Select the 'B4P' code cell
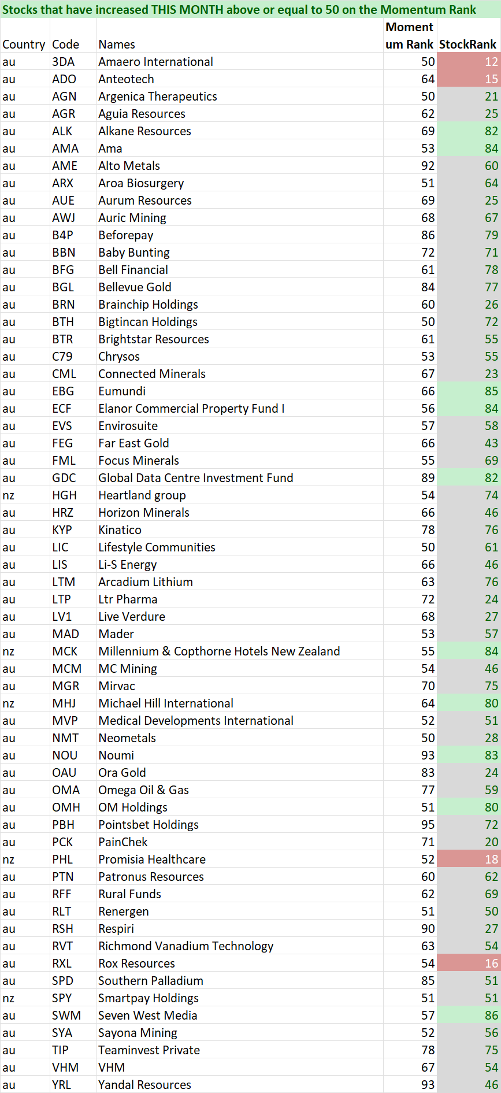Viewport: 501px width, 1093px height. [73, 235]
